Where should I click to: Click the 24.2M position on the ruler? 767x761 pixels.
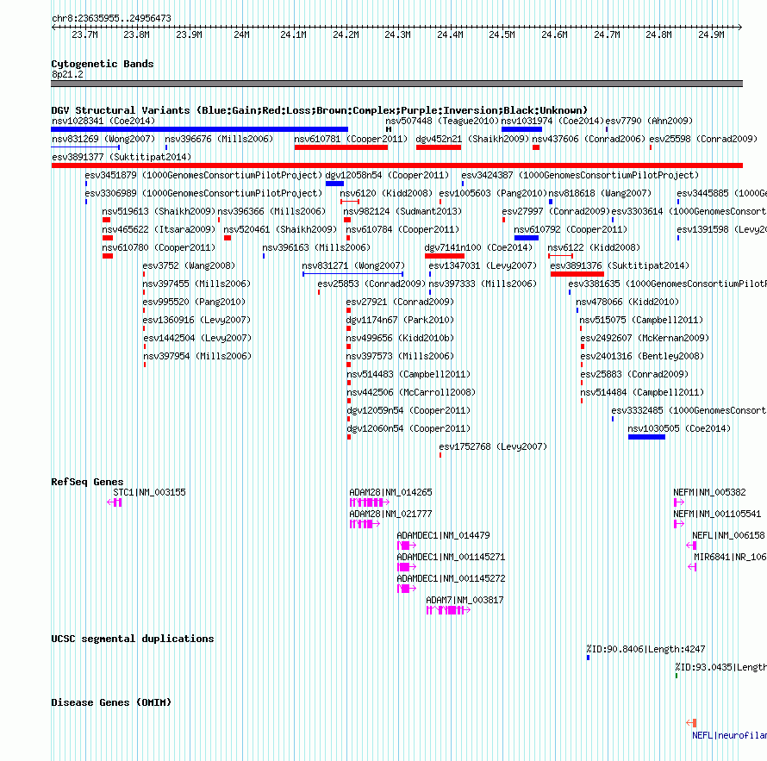point(346,34)
